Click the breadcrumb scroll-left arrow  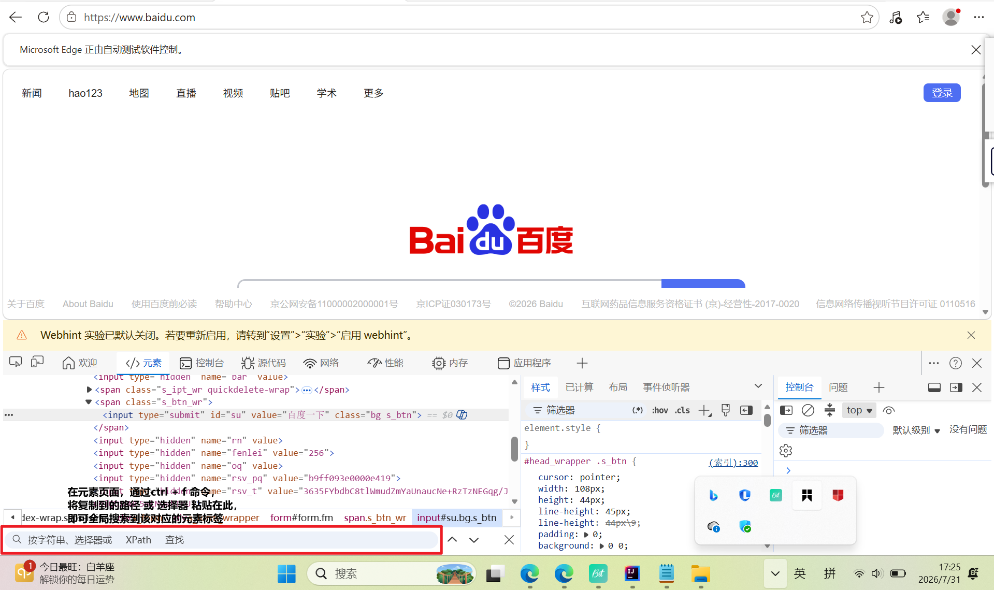click(x=12, y=517)
